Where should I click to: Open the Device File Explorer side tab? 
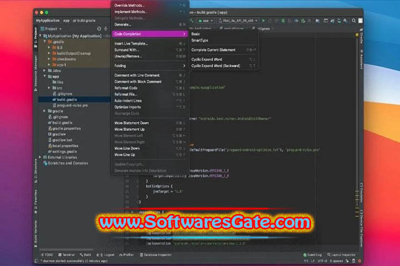pyautogui.click(x=361, y=228)
